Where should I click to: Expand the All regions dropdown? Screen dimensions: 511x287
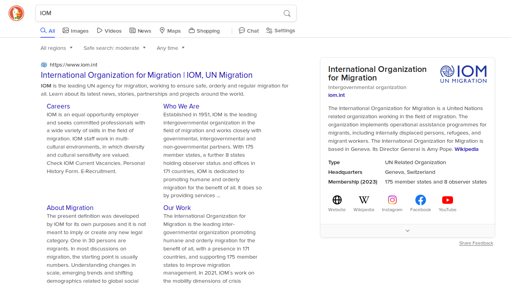coord(57,48)
